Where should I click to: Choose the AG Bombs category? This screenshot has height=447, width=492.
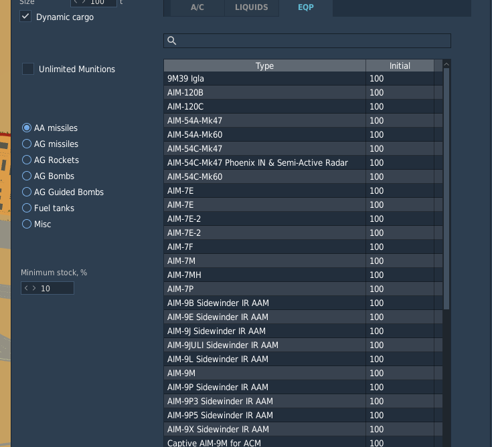coord(27,176)
